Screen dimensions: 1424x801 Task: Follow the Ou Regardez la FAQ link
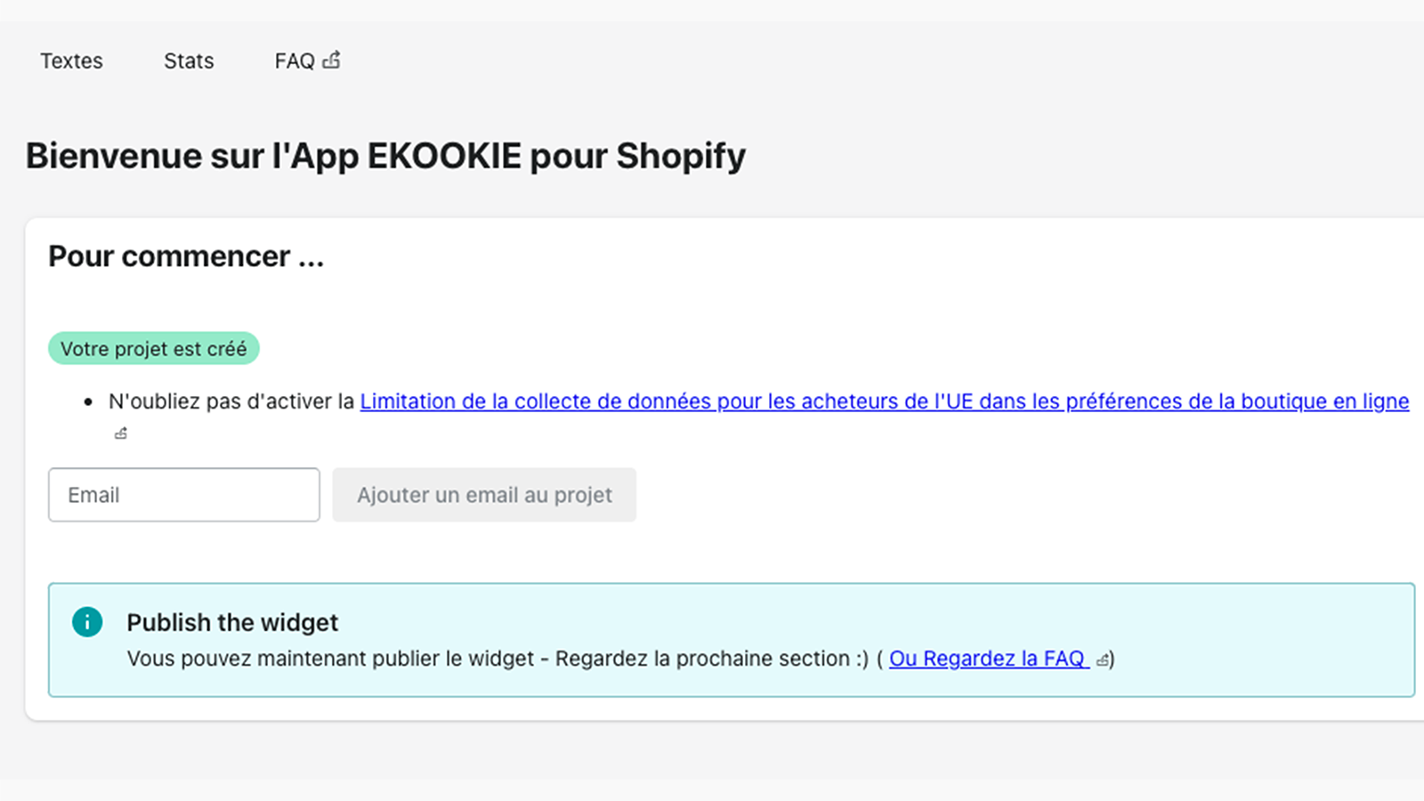[987, 659]
